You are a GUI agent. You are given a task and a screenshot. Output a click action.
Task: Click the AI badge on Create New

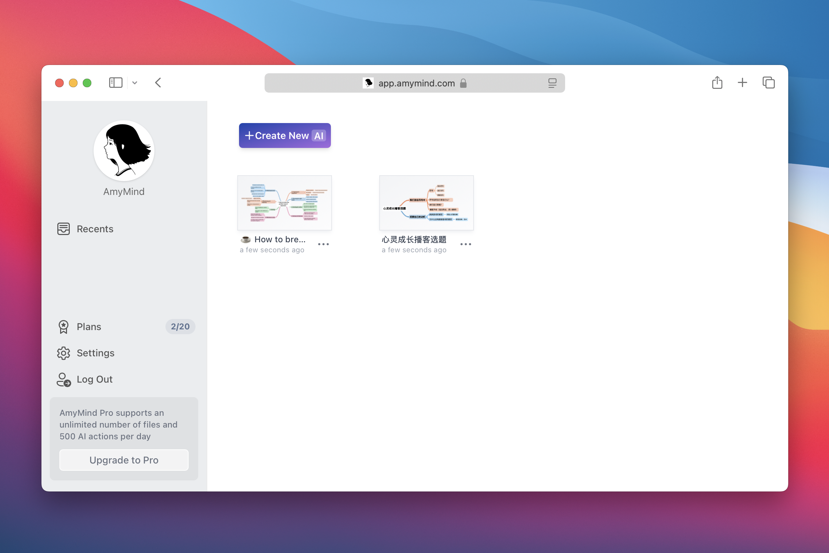318,136
